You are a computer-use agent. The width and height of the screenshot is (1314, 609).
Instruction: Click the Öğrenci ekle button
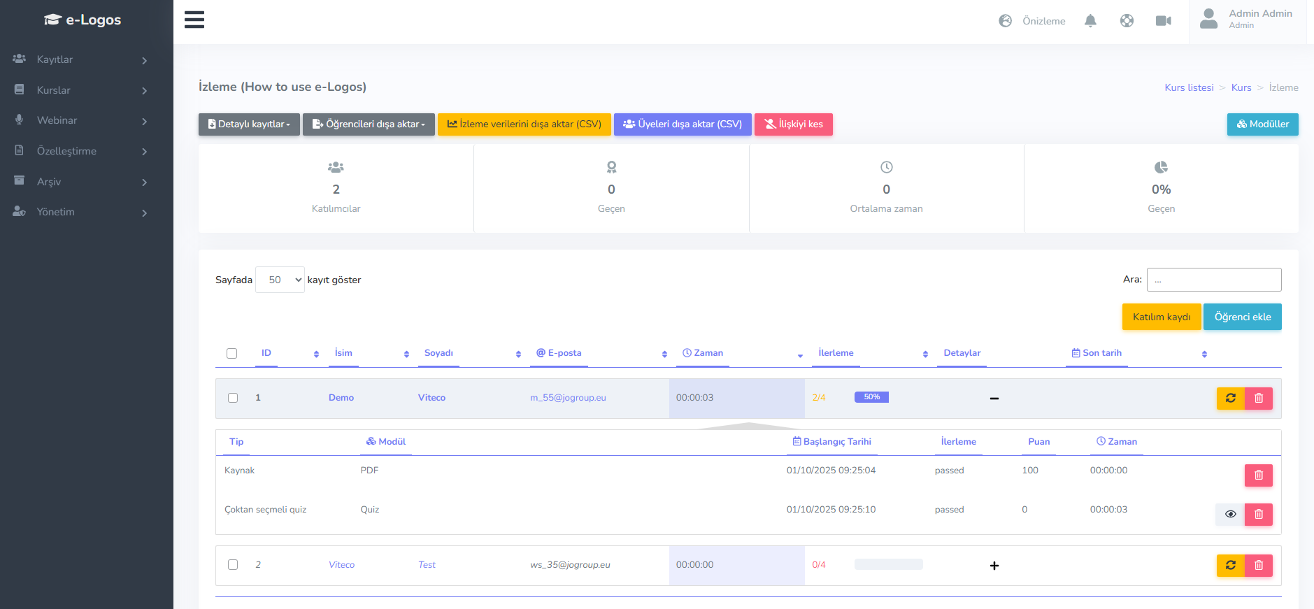click(x=1242, y=317)
